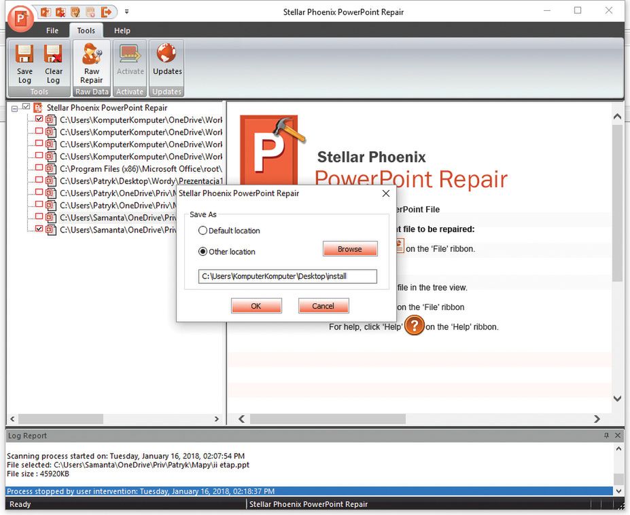Check the Patryk\Desktop\Wordy file checkbox
Viewport: 630px width, 515px height.
(x=39, y=180)
